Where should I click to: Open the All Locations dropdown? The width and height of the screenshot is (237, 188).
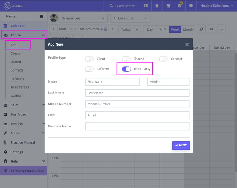coord(130,18)
